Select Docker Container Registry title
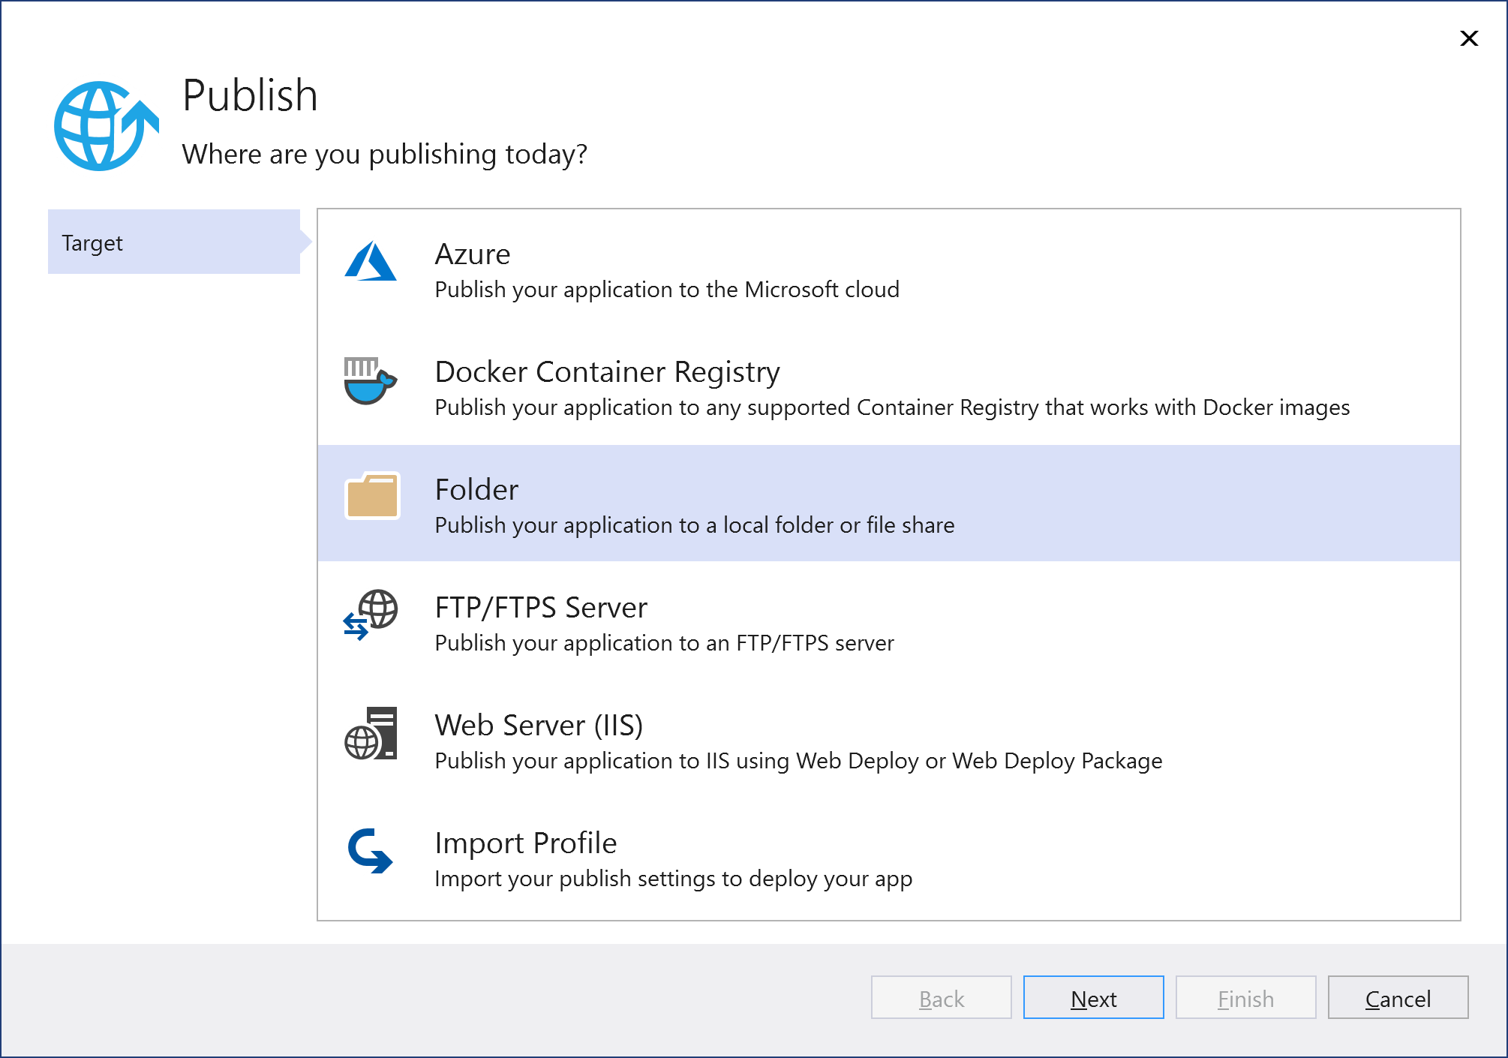 [608, 372]
